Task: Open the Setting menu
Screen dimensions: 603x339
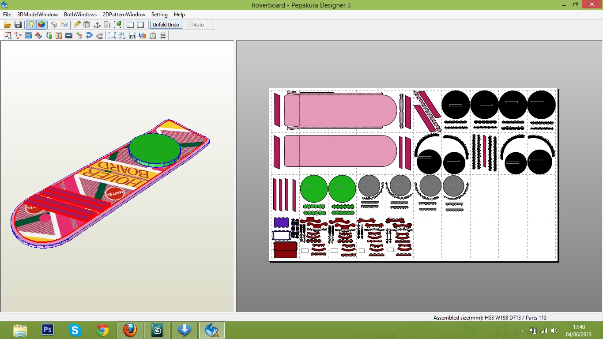Action: 159,15
